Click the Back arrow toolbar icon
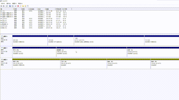This screenshot has width=179, height=100. (1, 6)
